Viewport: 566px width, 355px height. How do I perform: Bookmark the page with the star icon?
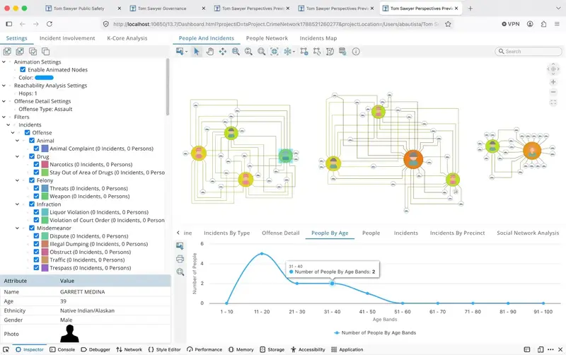click(448, 24)
